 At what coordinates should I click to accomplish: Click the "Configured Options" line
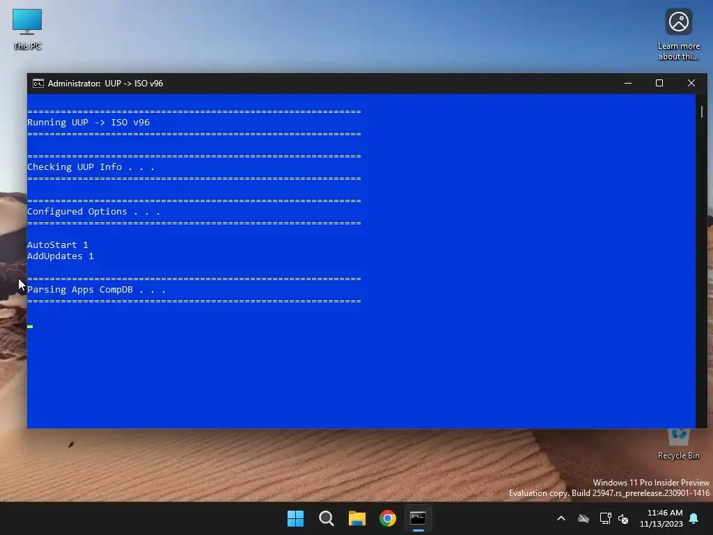(94, 212)
